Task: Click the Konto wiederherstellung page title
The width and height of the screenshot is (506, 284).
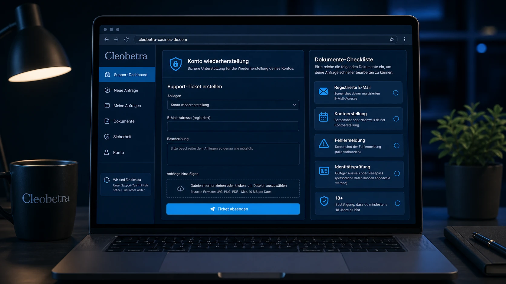Action: 218,61
